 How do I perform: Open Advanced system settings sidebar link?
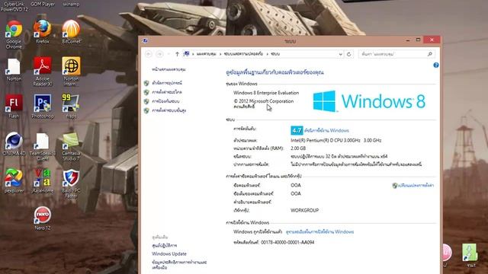tap(169, 110)
